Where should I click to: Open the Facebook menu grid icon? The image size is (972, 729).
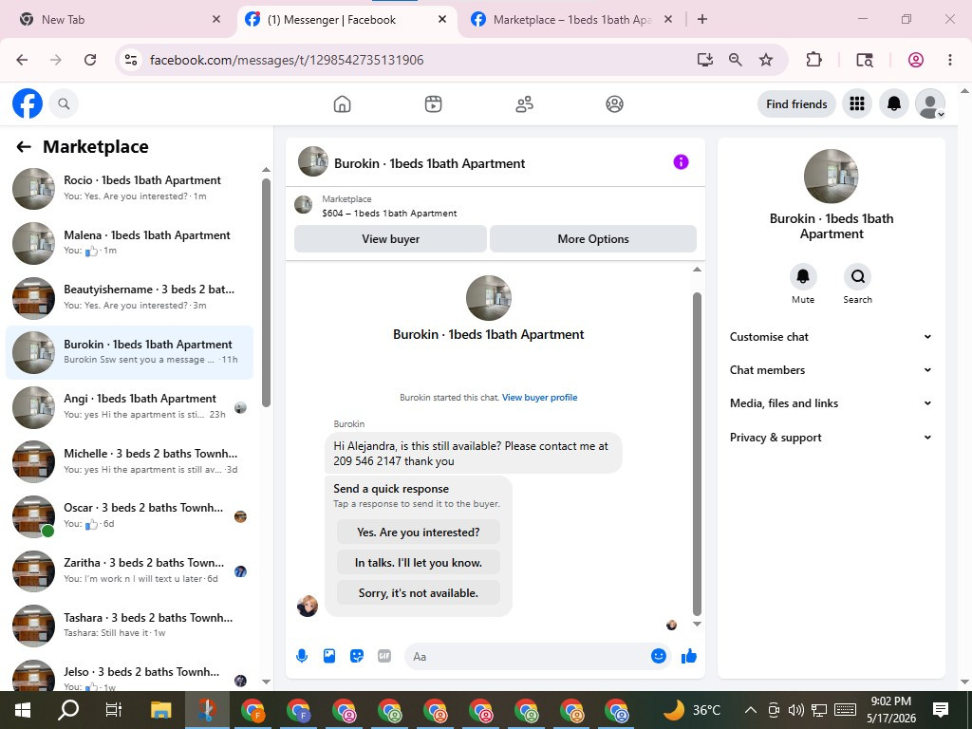[857, 103]
